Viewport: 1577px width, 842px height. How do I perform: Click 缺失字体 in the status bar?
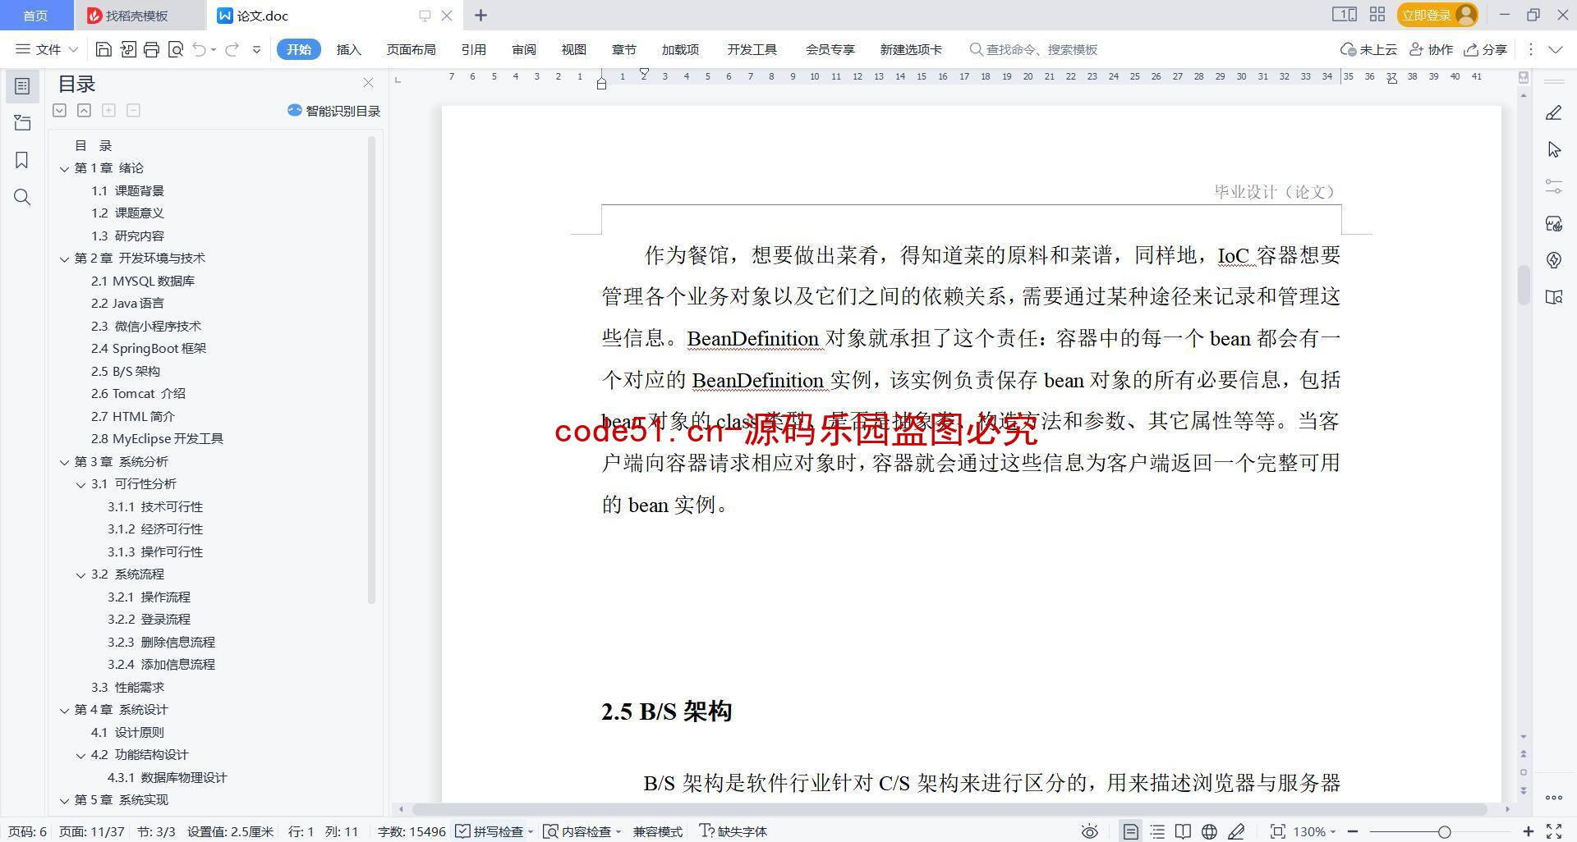tap(733, 831)
